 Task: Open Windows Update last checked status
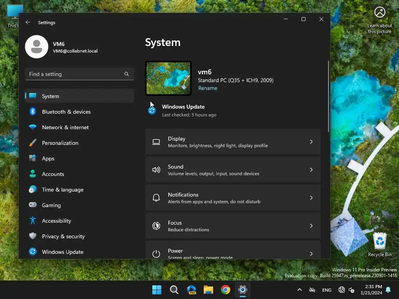pyautogui.click(x=189, y=115)
